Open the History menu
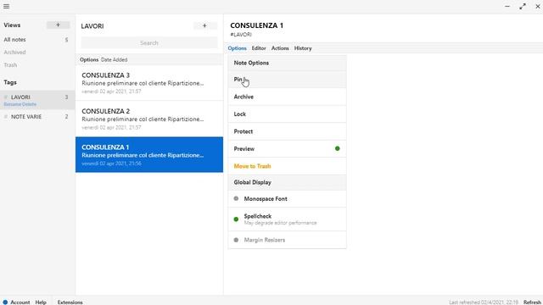Screen dimensions: 543x305 [303, 48]
